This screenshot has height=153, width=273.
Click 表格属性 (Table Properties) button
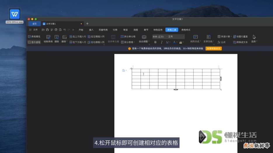pos(34,37)
